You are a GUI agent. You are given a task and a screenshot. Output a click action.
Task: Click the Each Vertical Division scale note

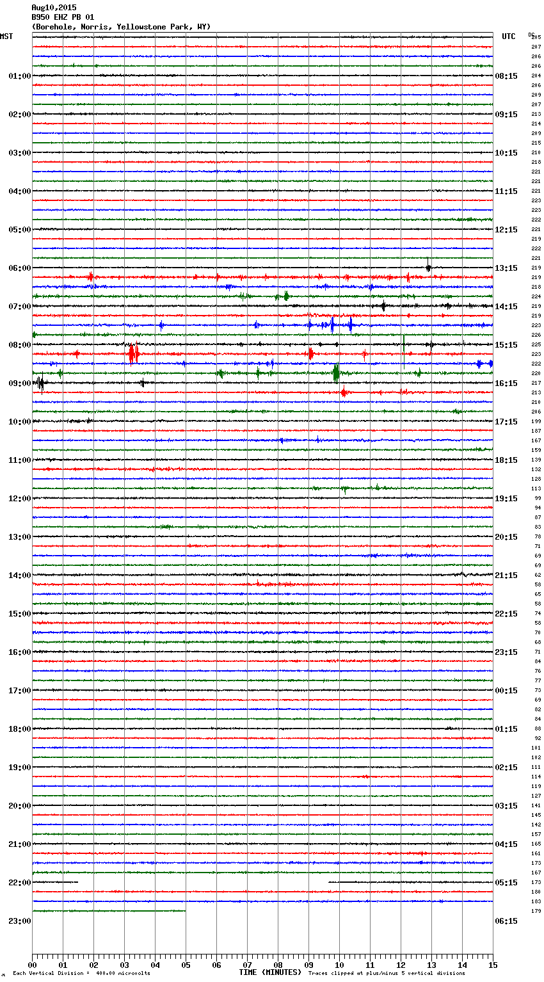pos(81,974)
